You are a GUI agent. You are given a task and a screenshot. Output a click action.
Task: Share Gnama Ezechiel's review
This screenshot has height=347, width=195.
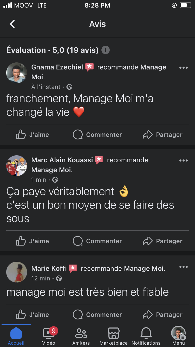click(162, 135)
